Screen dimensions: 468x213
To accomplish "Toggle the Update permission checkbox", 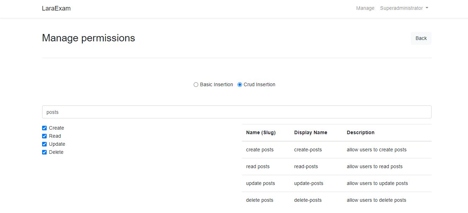I will pos(45,144).
